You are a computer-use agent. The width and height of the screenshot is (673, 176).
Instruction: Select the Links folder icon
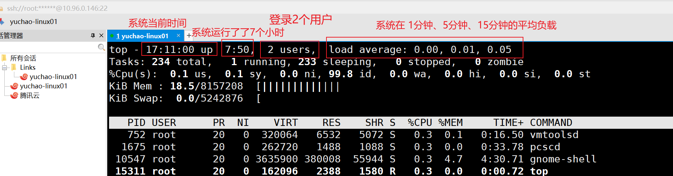click(14, 67)
